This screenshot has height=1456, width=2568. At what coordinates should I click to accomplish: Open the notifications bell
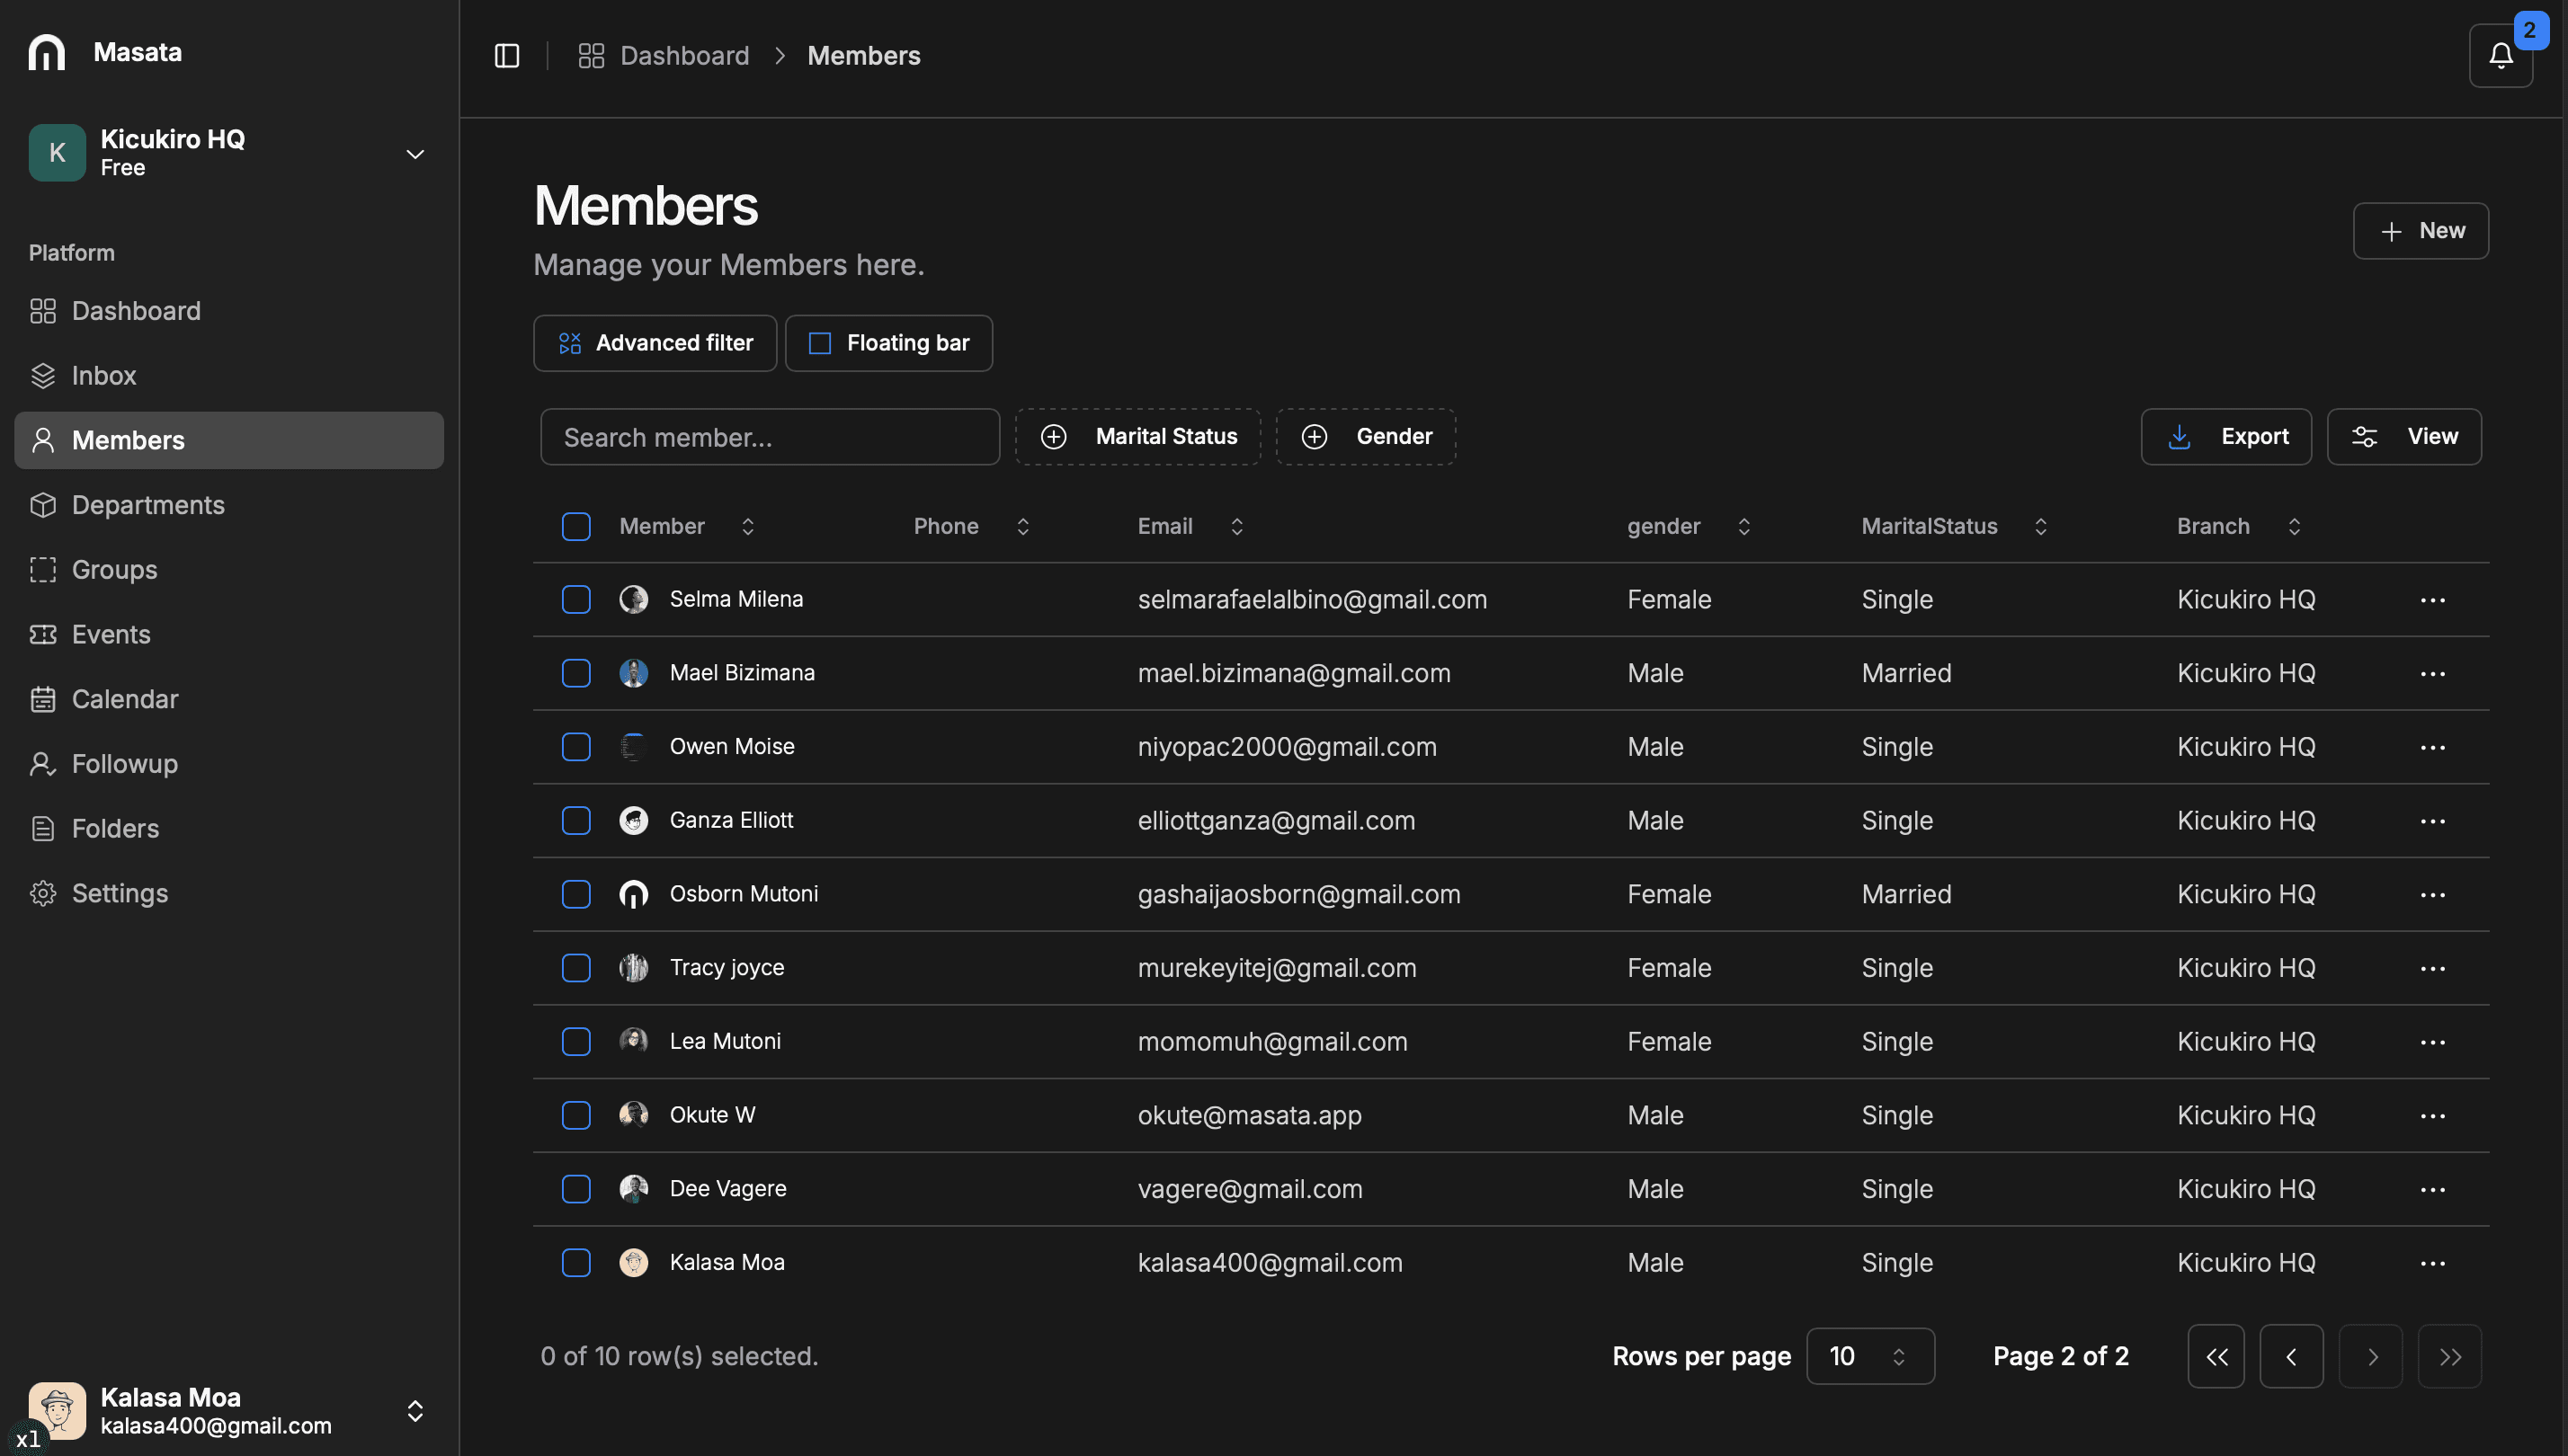2500,56
